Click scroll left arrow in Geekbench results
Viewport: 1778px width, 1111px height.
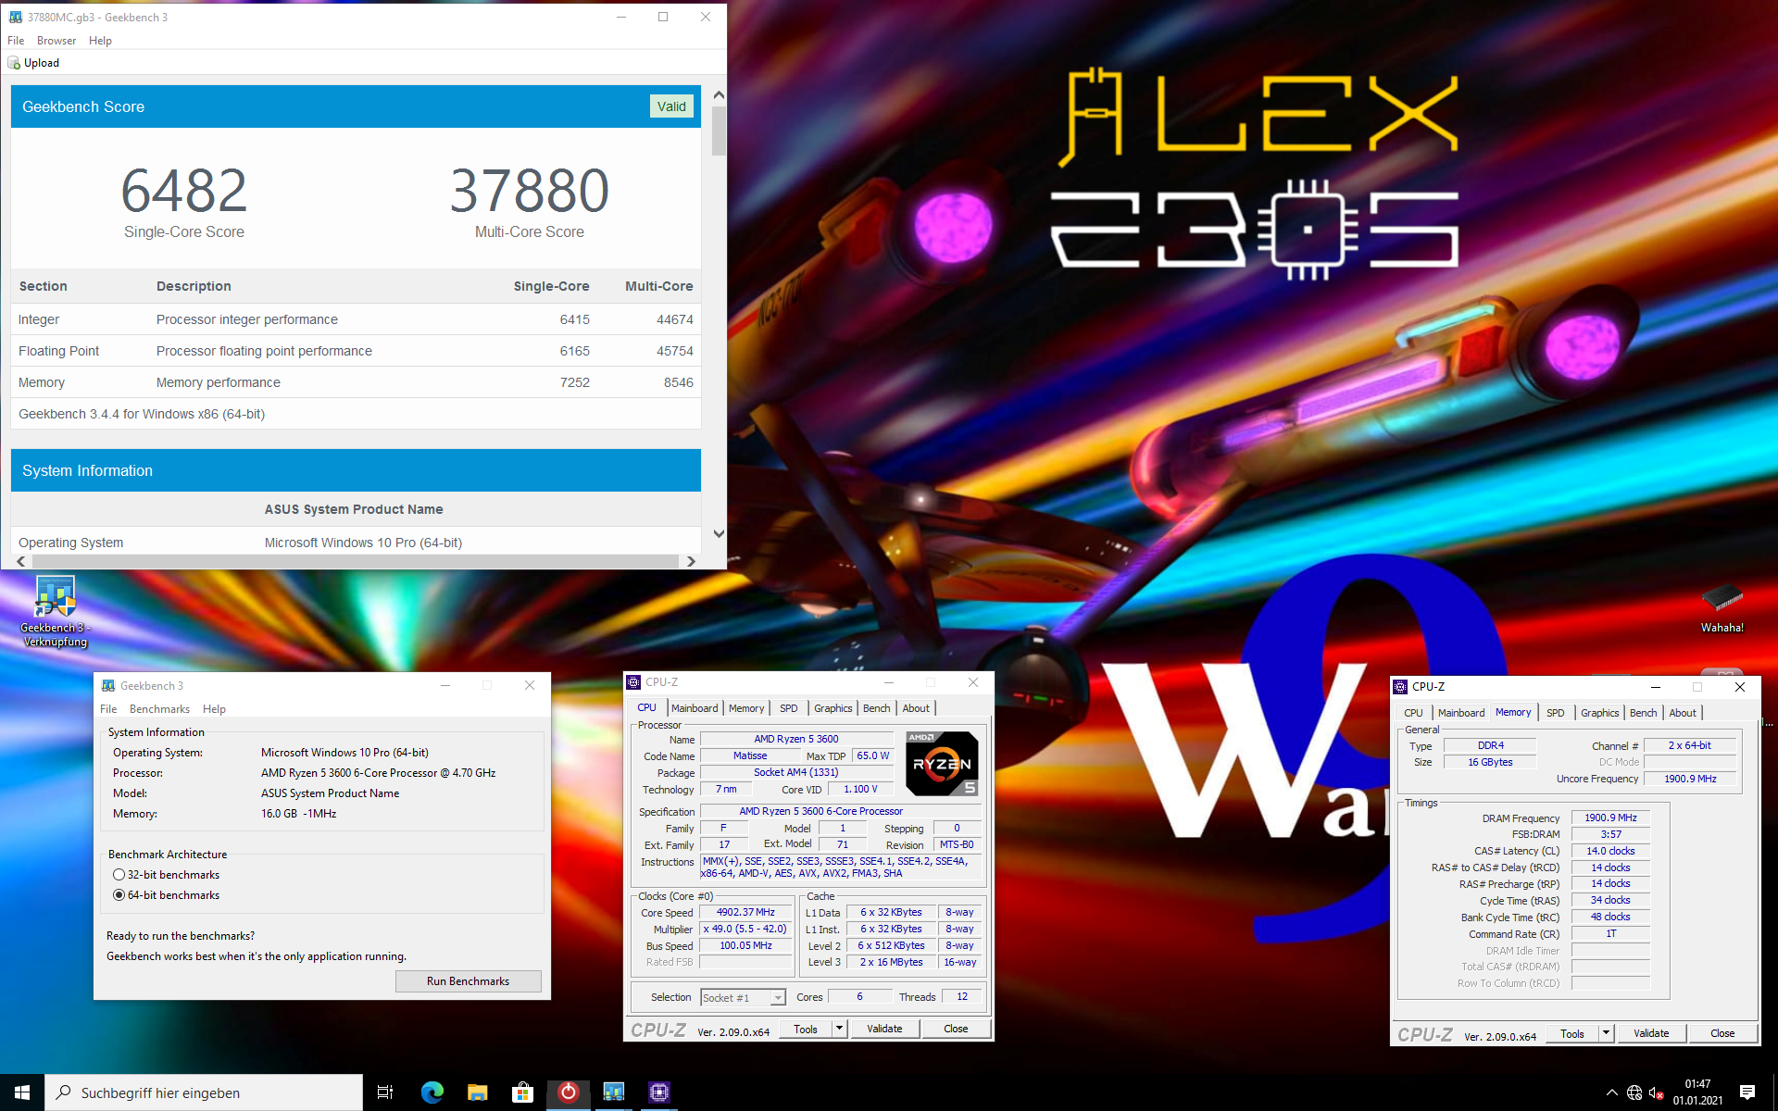click(x=20, y=561)
